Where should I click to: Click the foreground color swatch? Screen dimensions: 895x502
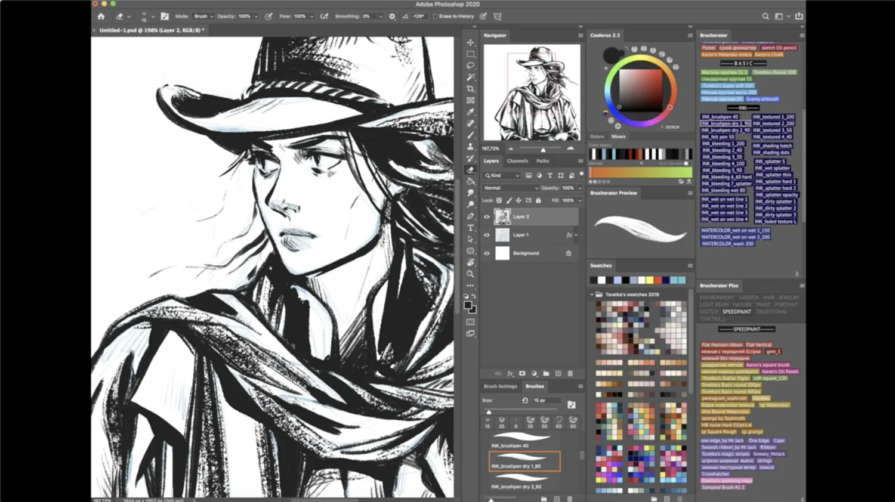[468, 305]
